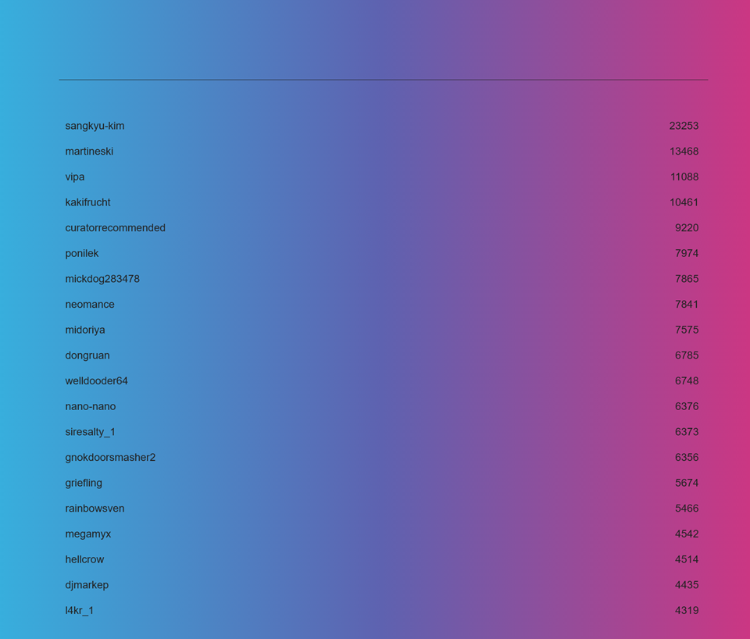Choose dongruan from the list
Viewport: 750px width, 639px height.
[87, 355]
